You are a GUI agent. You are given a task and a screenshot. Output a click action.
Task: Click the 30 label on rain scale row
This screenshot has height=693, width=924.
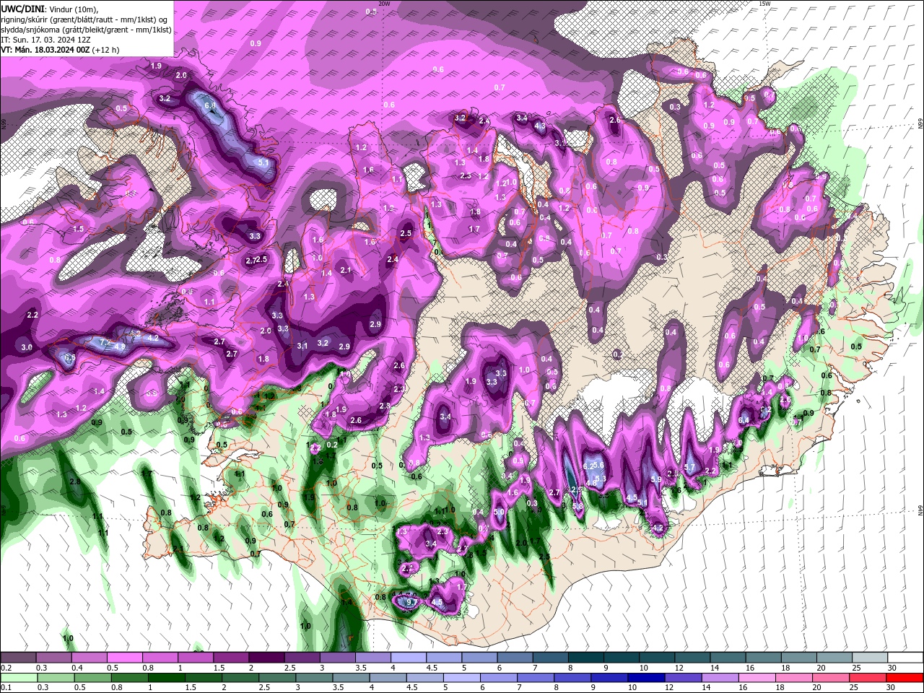[892, 688]
